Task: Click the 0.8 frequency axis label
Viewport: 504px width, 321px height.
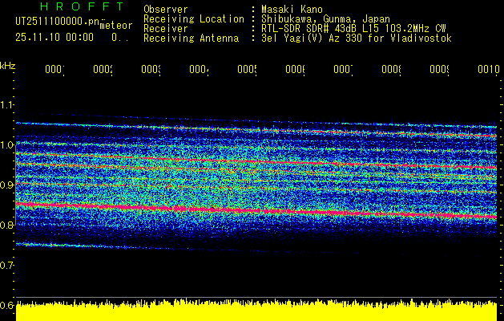Action: coord(6,225)
